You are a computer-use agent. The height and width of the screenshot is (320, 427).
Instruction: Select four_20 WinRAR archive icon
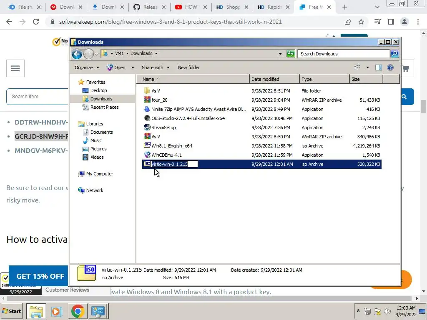(147, 100)
